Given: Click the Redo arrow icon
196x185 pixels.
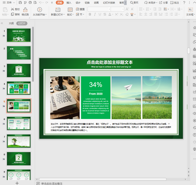Looking at the screenshot, I should [47, 2].
